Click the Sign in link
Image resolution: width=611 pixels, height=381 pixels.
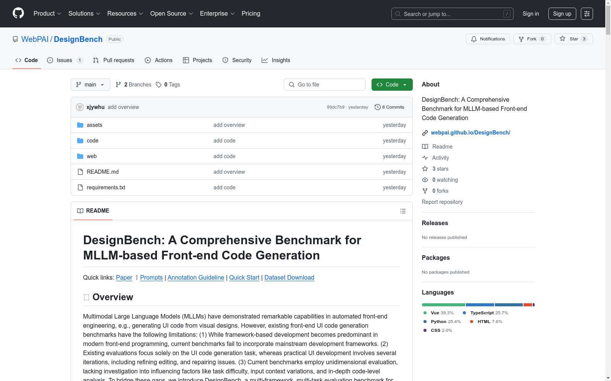point(531,14)
